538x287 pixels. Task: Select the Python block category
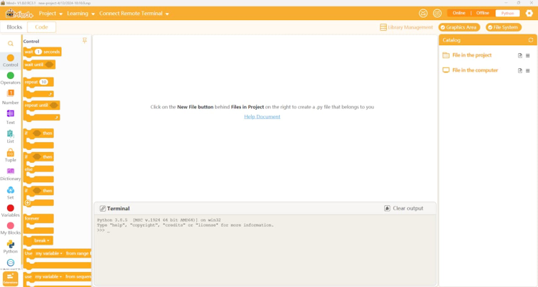point(10,247)
